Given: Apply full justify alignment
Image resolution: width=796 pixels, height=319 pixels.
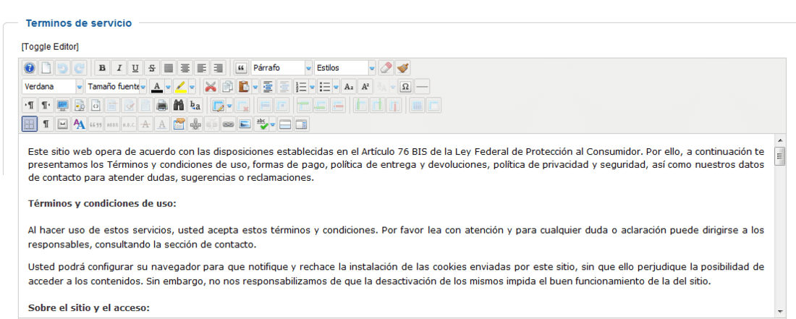Looking at the screenshot, I should tap(169, 67).
